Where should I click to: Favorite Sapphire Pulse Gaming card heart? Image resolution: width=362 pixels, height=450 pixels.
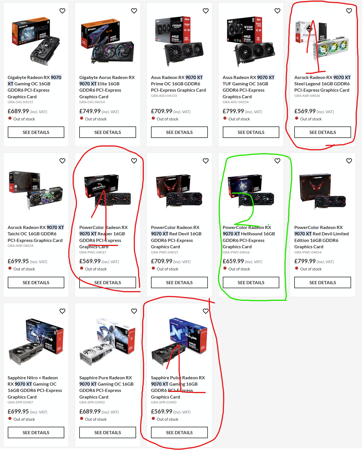[206, 311]
